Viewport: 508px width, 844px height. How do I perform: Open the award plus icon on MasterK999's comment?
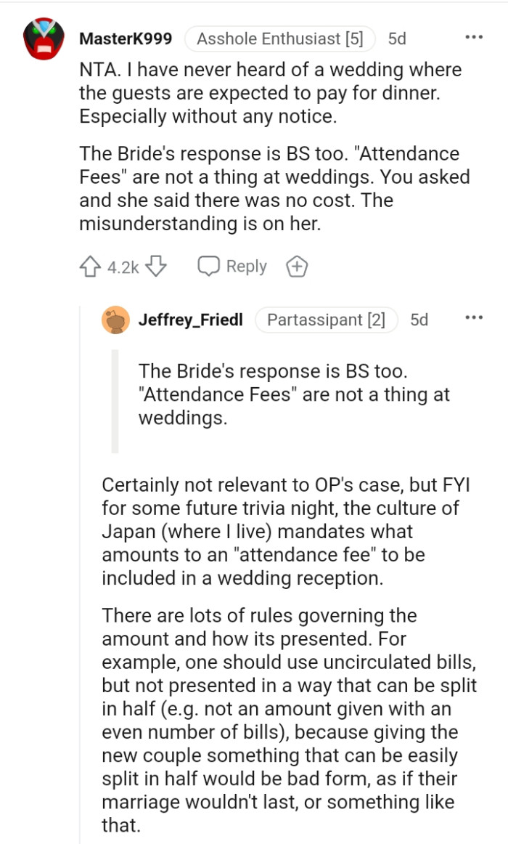pyautogui.click(x=297, y=266)
